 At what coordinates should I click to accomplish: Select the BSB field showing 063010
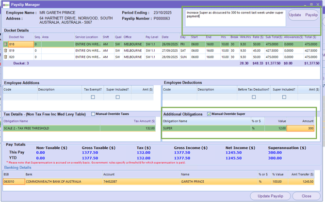coord(14,182)
